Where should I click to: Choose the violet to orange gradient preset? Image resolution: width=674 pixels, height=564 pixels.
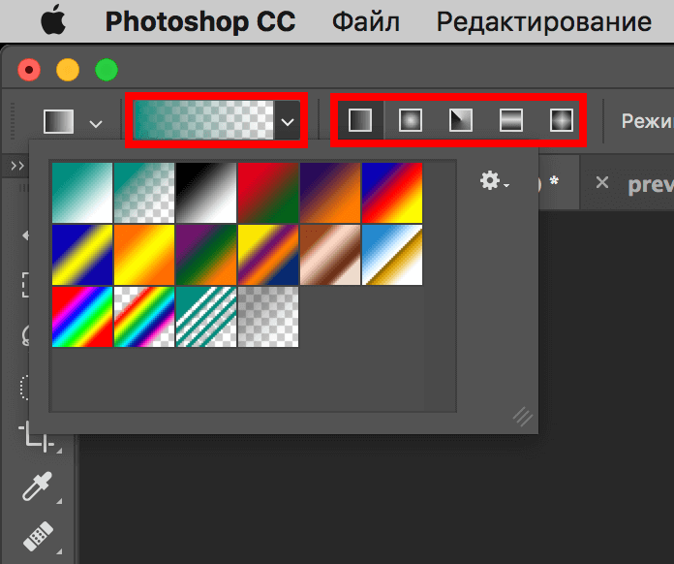329,193
